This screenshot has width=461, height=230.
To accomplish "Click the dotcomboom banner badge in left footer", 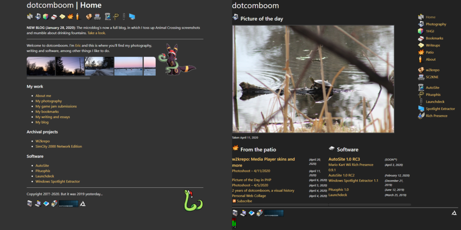I will 68,203.
